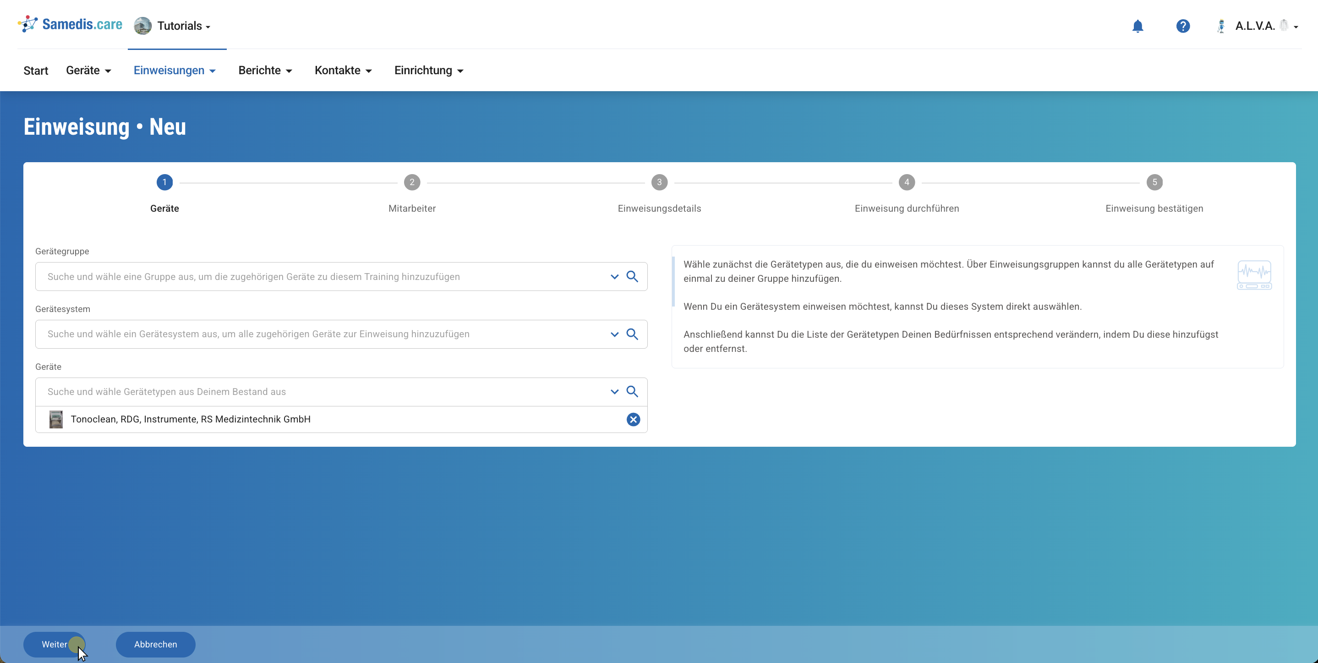Expand the Gerätesystem dropdown chevron

614,334
